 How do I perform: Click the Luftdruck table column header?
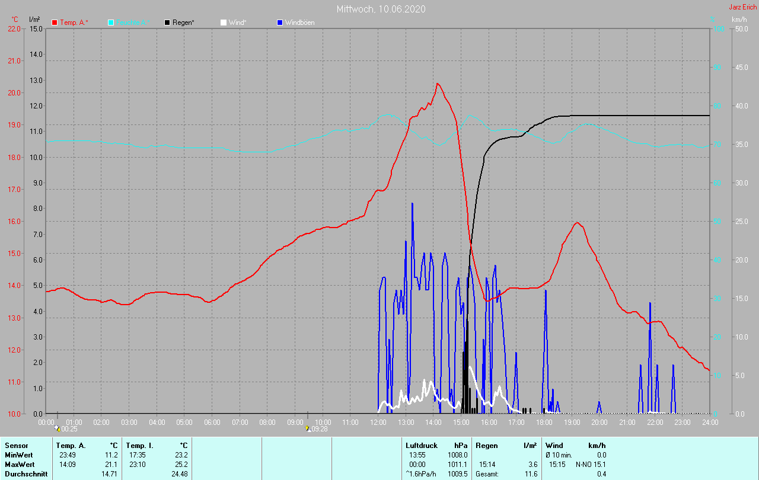(422, 446)
